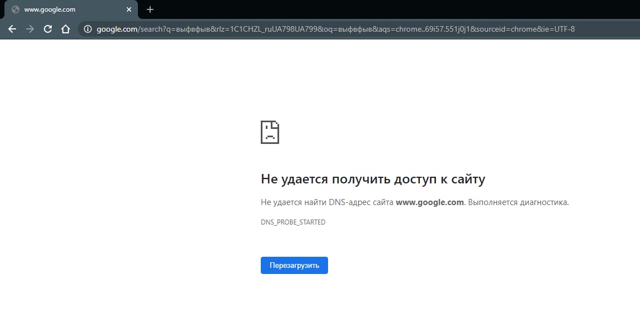
Task: Select the www.google.com tab
Action: [x=71, y=9]
